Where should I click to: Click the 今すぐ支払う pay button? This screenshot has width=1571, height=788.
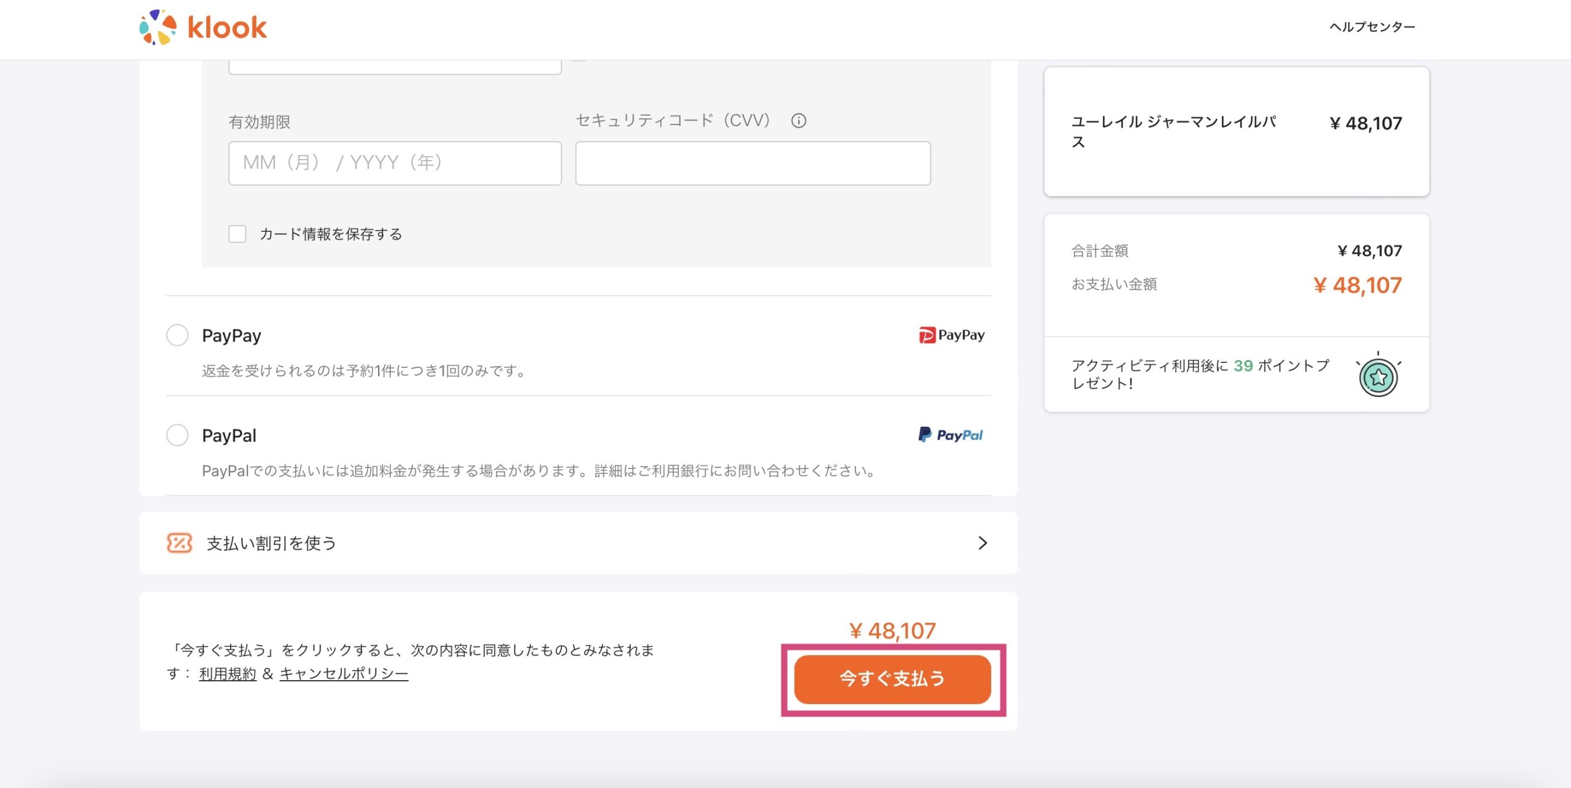[892, 679]
